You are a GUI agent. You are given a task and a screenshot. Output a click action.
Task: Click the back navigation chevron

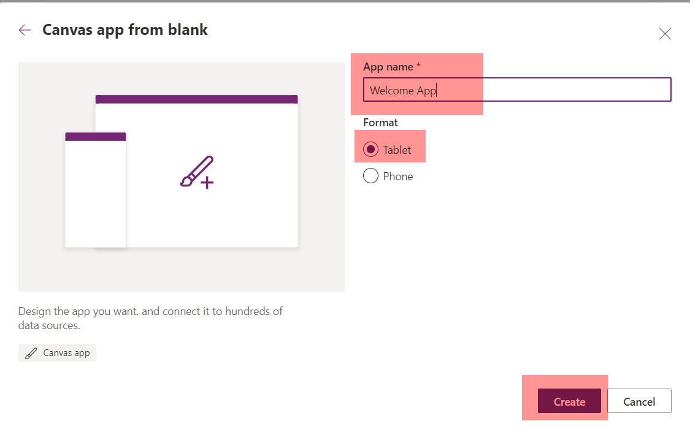tap(25, 29)
